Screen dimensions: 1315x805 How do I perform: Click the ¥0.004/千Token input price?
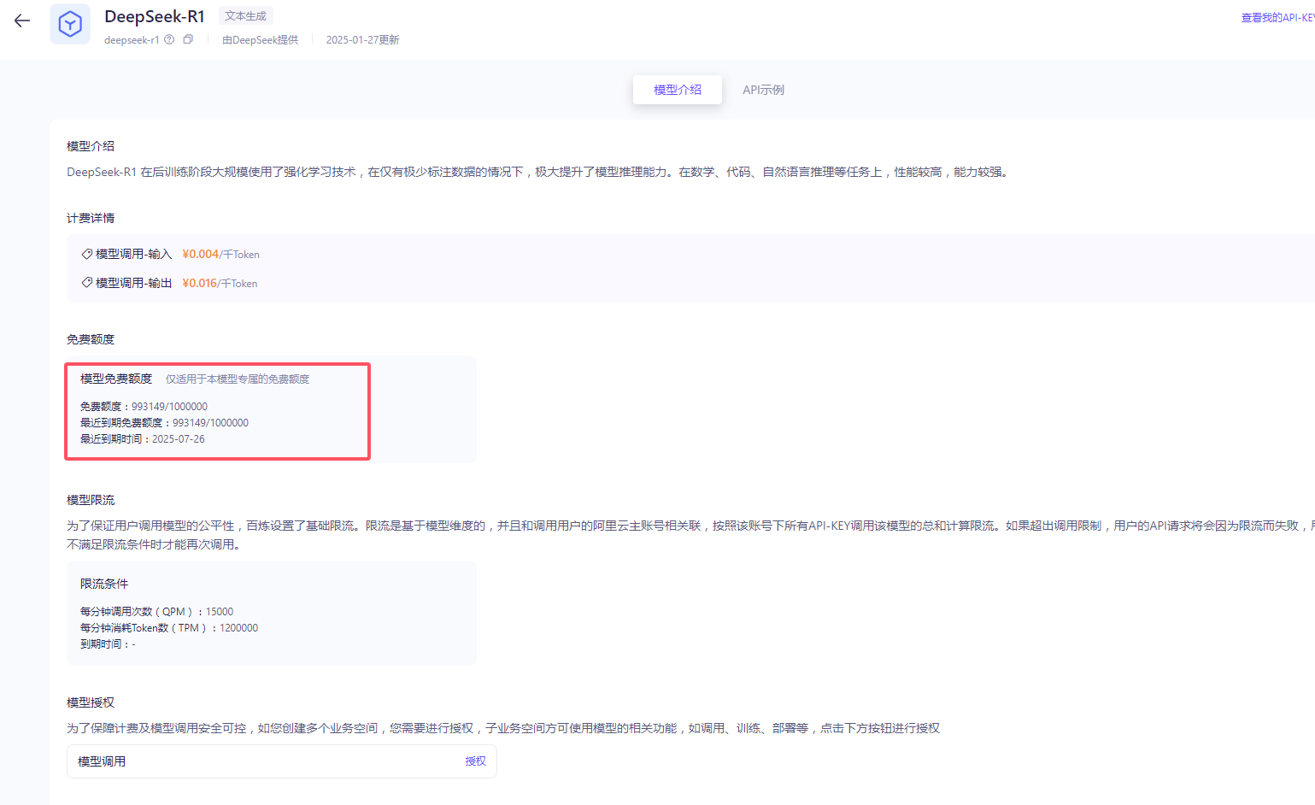point(221,254)
